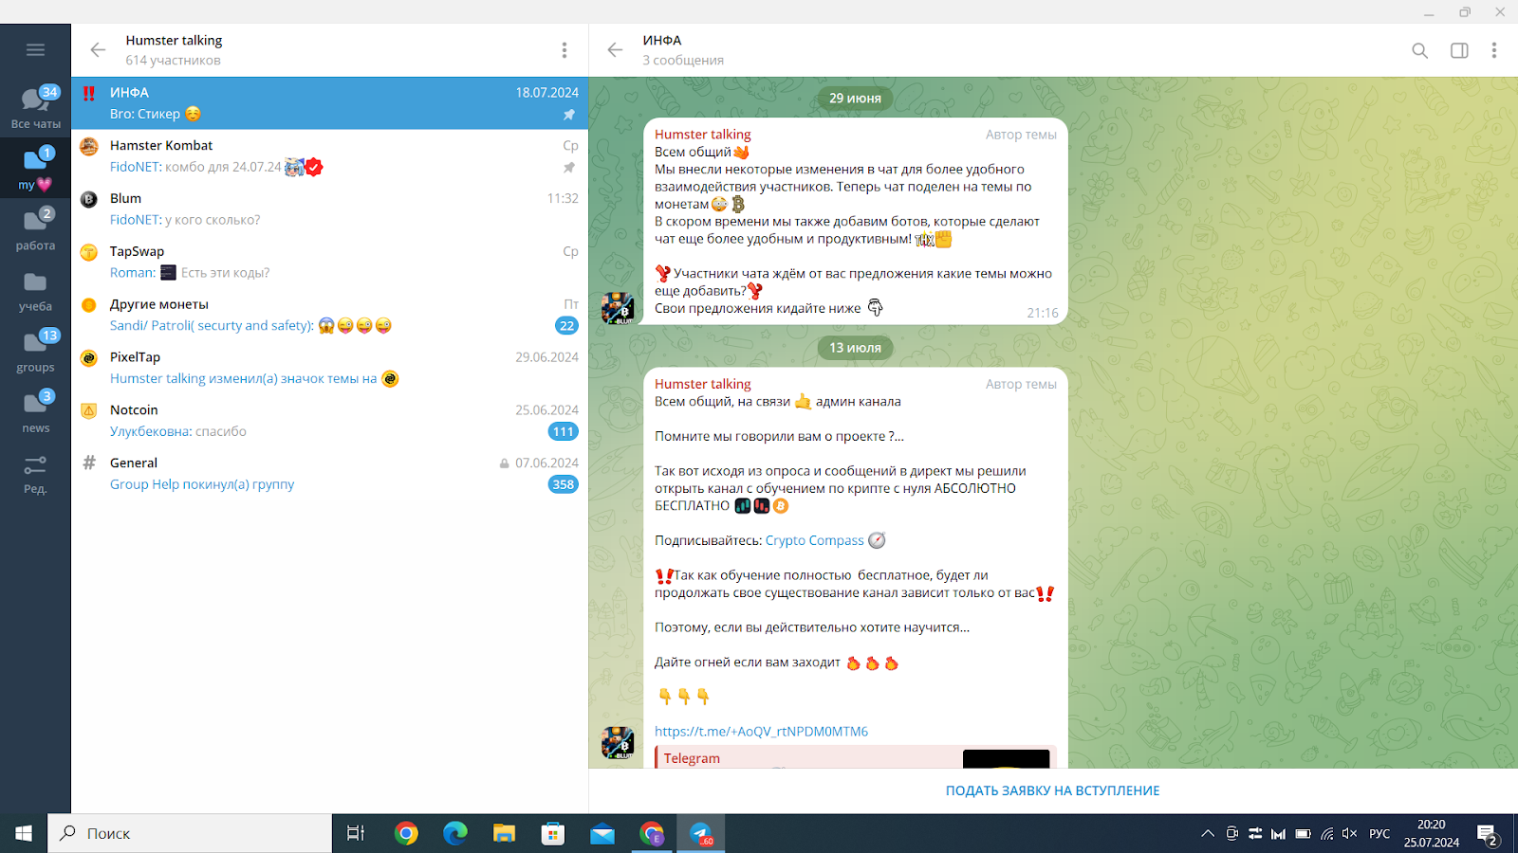
Task: Open the Hamster Kombat topic via its icon
Action: (x=89, y=146)
